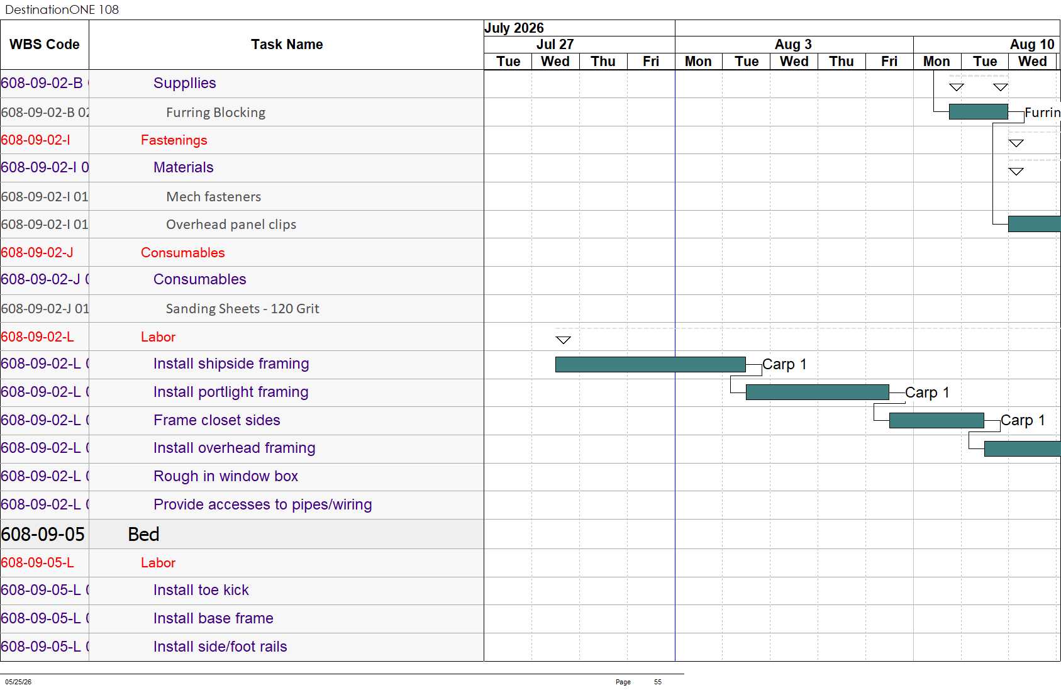Image resolution: width=1061 pixels, height=690 pixels.
Task: Click the Frame closet sides Gantt bar
Action: pos(936,421)
